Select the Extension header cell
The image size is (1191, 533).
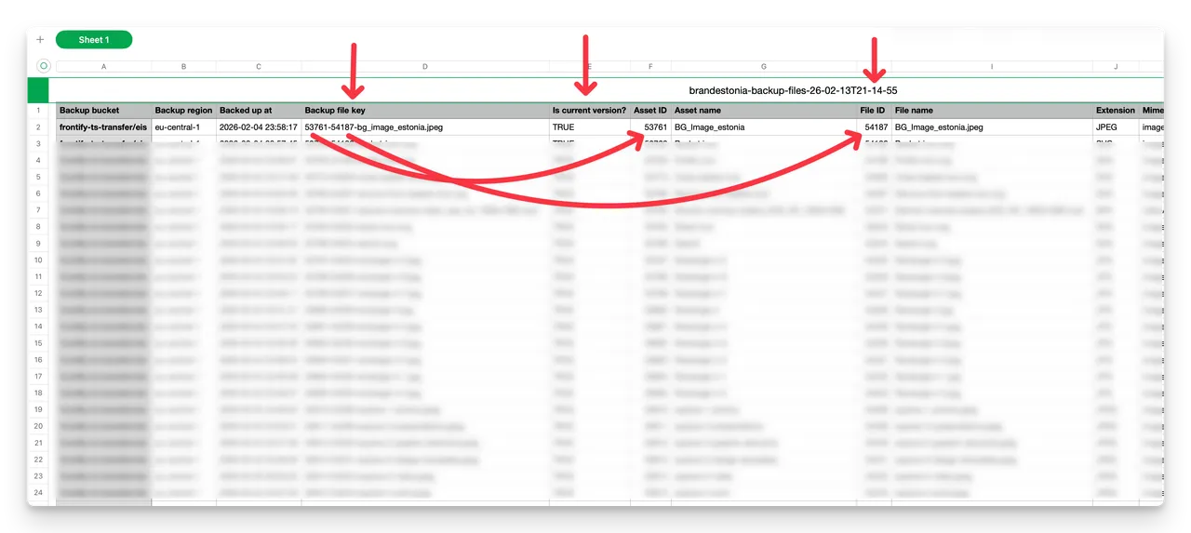(x=1116, y=111)
